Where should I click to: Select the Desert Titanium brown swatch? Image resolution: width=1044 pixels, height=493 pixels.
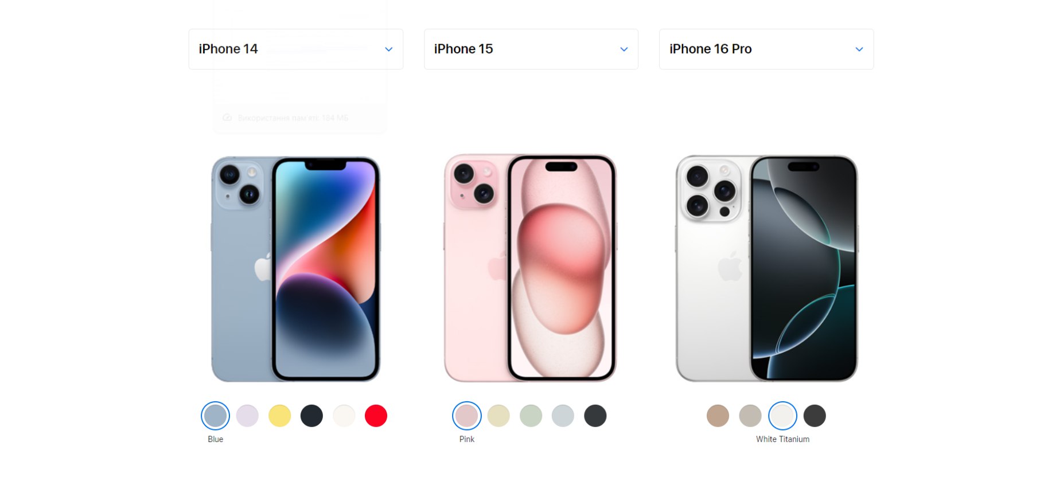[x=718, y=416]
